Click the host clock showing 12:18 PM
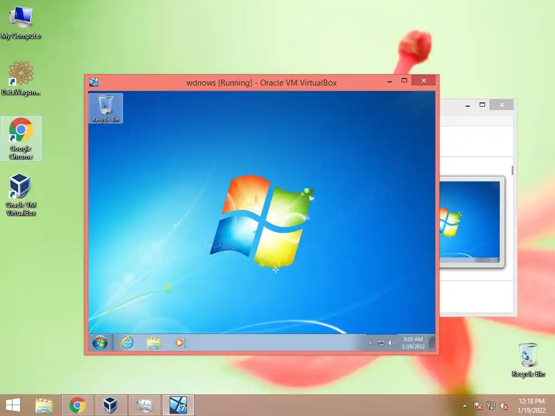 click(532, 406)
